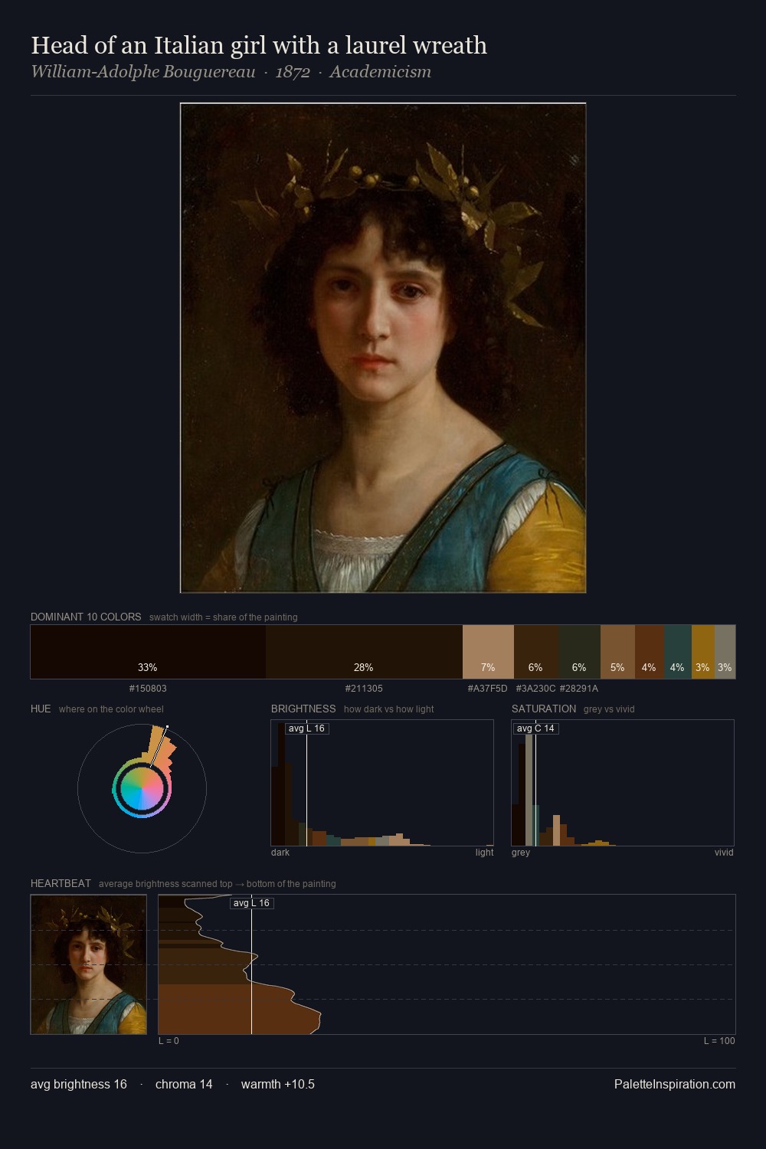Click the artist name William-Adolphe Bouguereau

point(142,72)
